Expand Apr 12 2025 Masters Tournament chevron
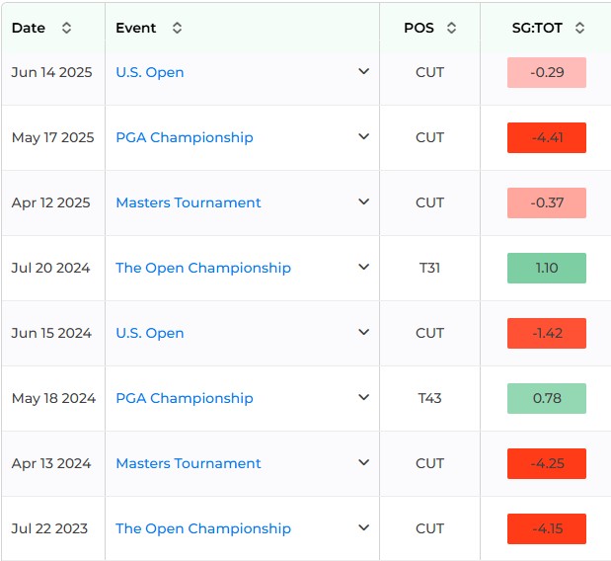Image resolution: width=611 pixels, height=561 pixels. pyautogui.click(x=363, y=201)
